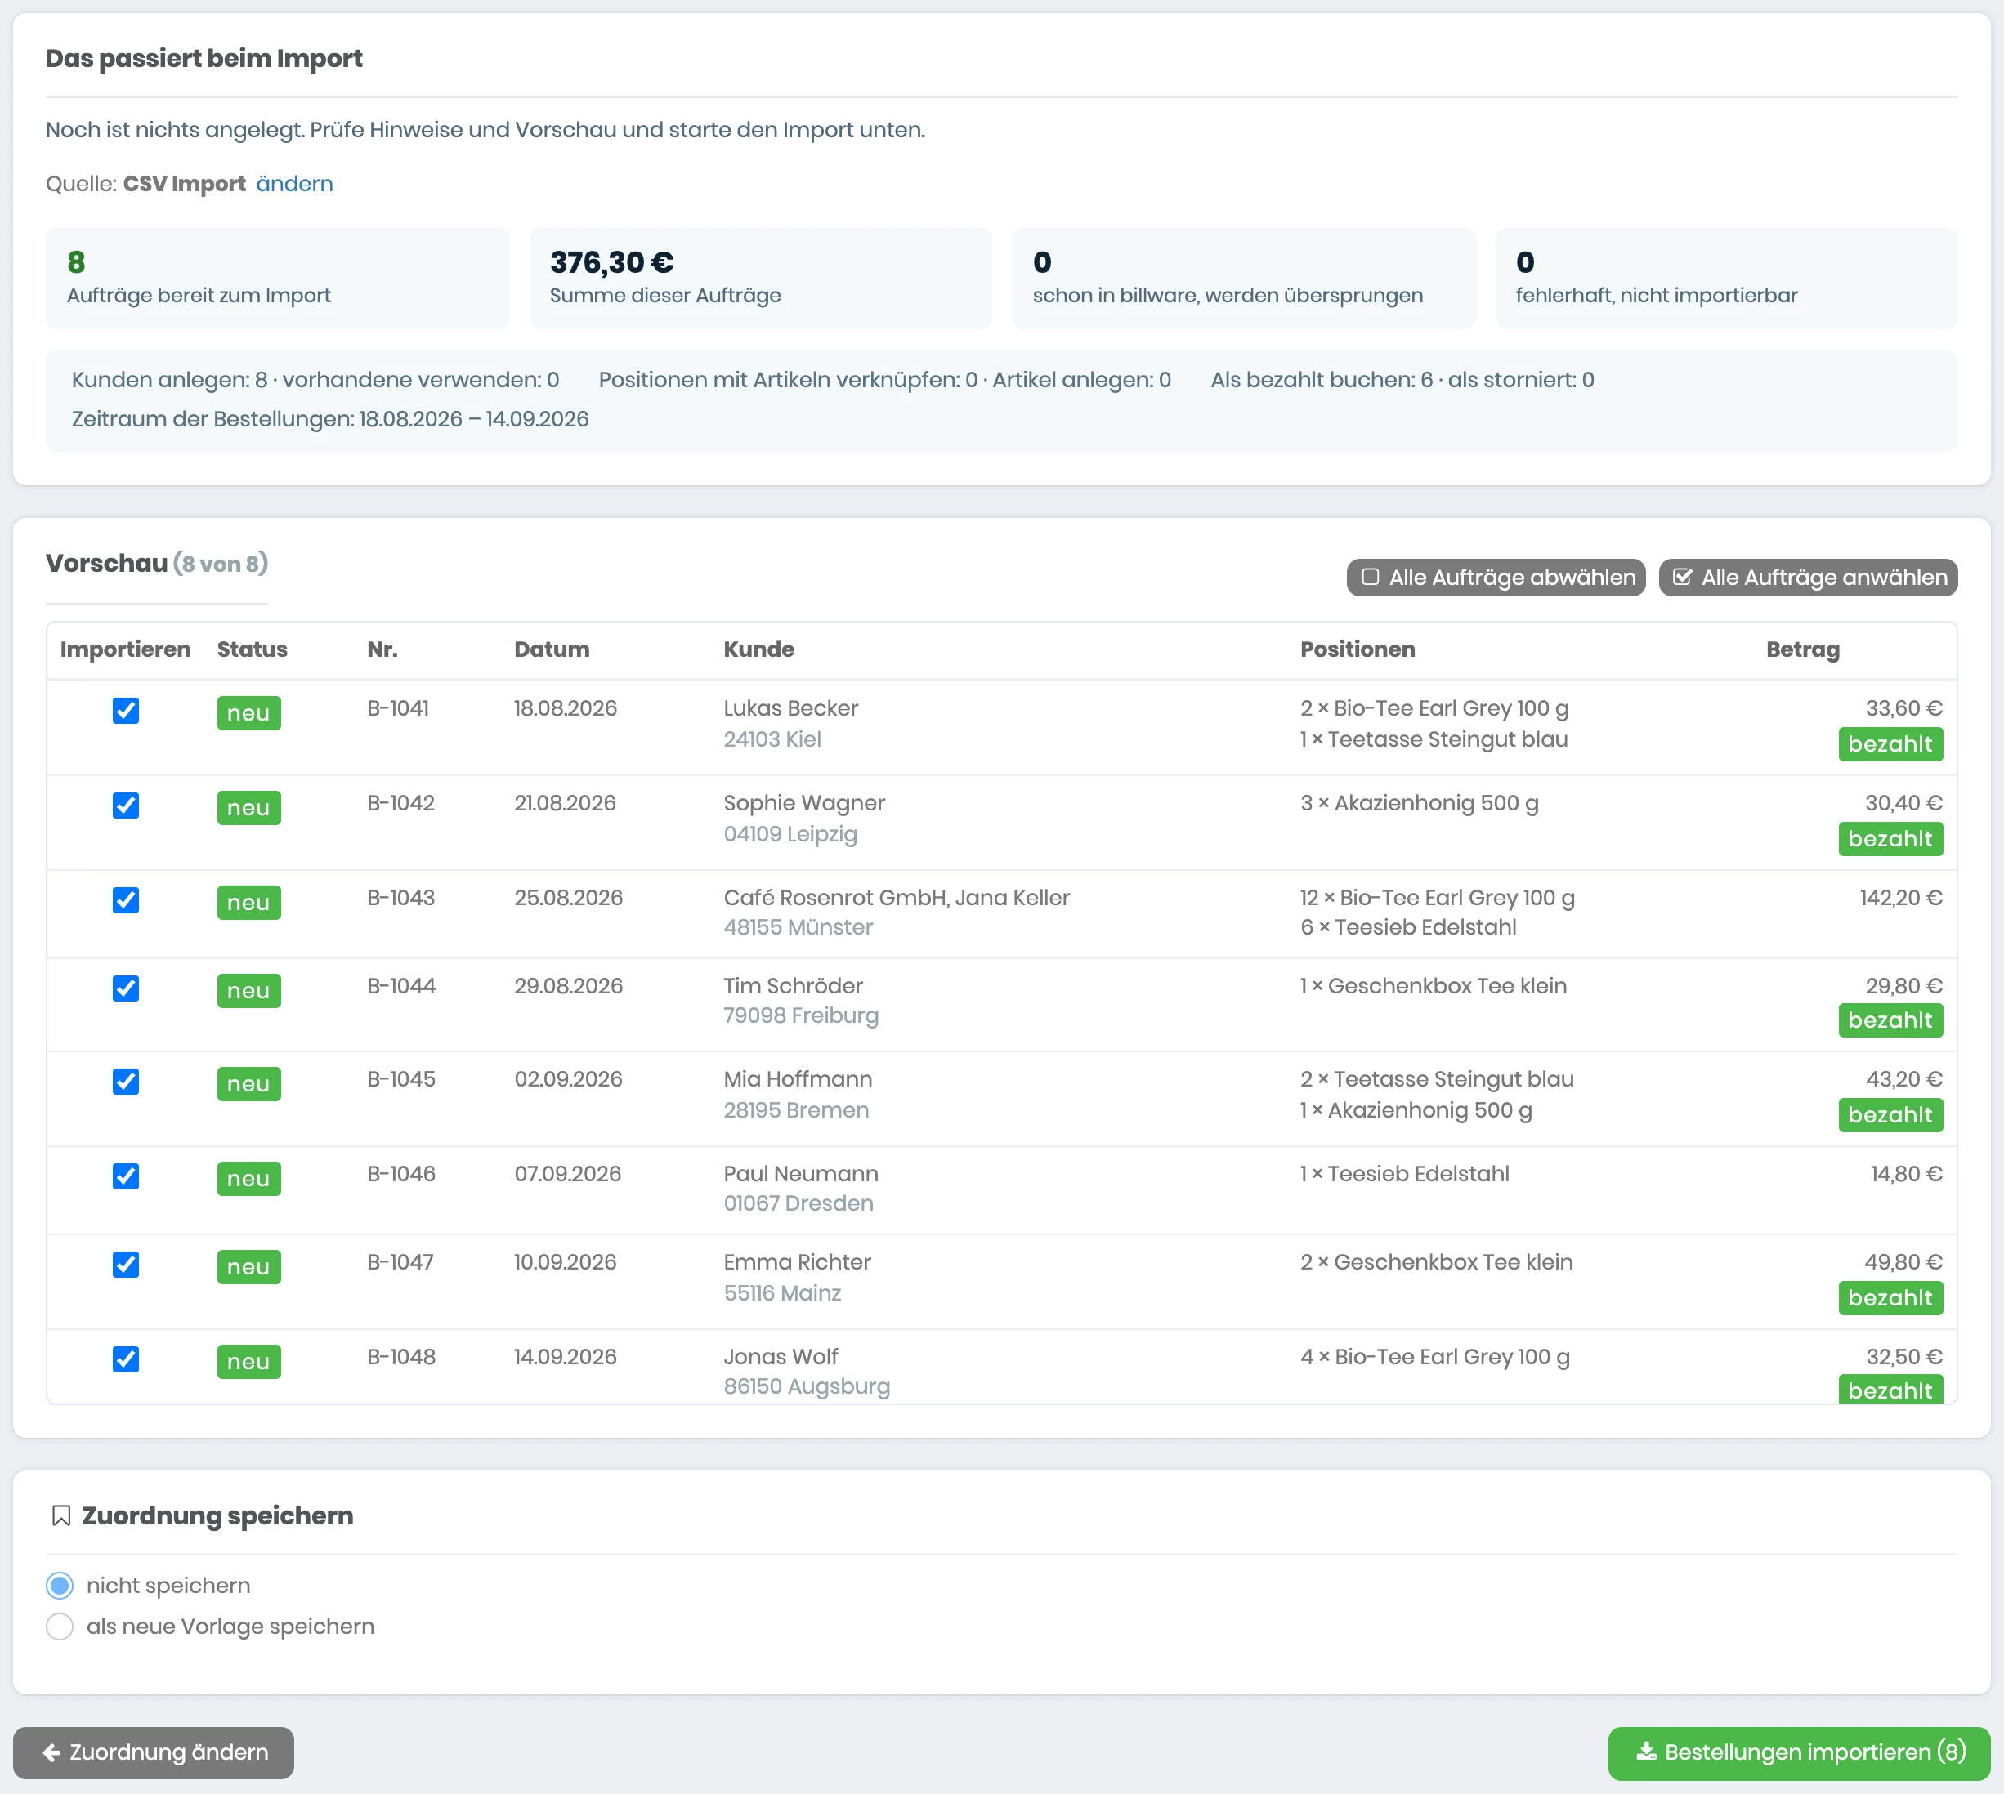Click customer name Paul Neumann

click(801, 1174)
